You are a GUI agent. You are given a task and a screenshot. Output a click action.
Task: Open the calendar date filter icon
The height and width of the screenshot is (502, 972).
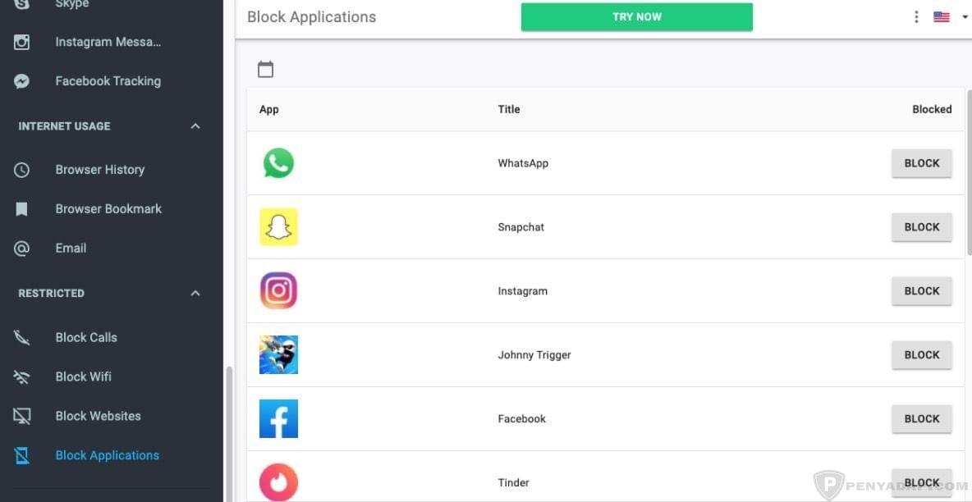tap(265, 69)
